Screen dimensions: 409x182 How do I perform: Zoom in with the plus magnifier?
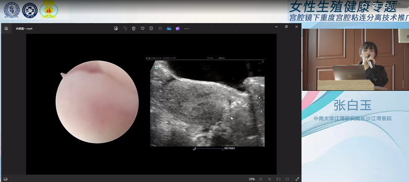point(269,179)
